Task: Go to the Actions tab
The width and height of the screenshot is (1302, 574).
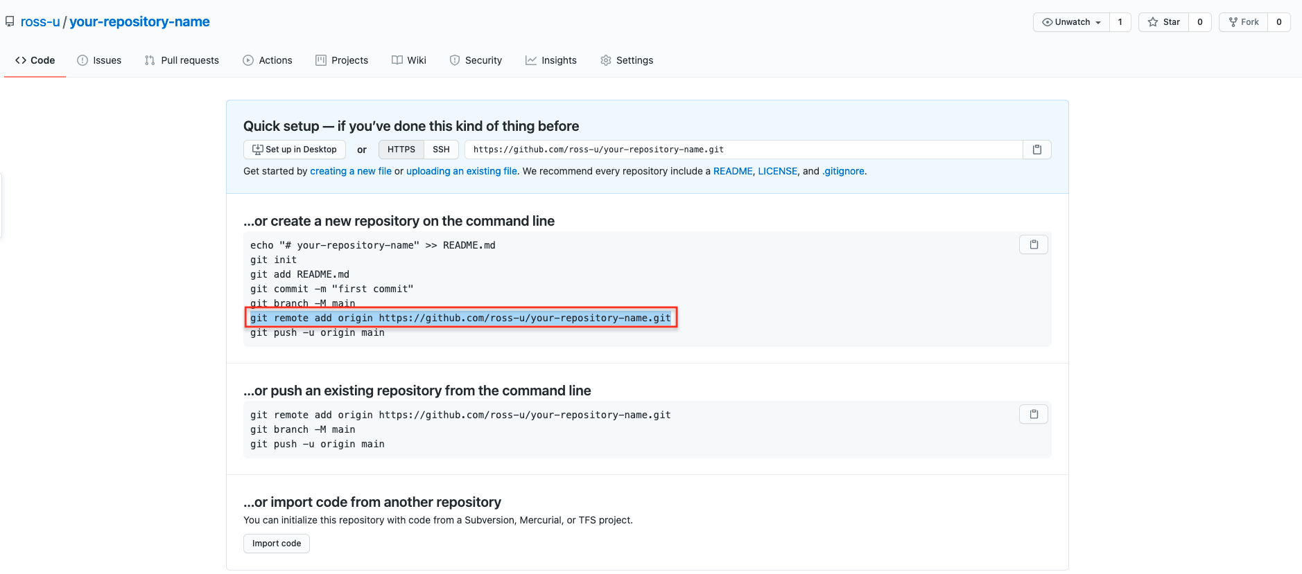Action: pyautogui.click(x=268, y=60)
